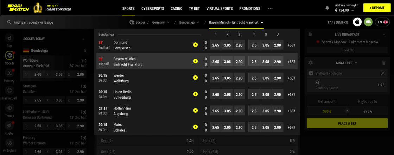
Task: Play Bayern Munich - Eintracht Frankfurt stream
Action: pos(195,61)
